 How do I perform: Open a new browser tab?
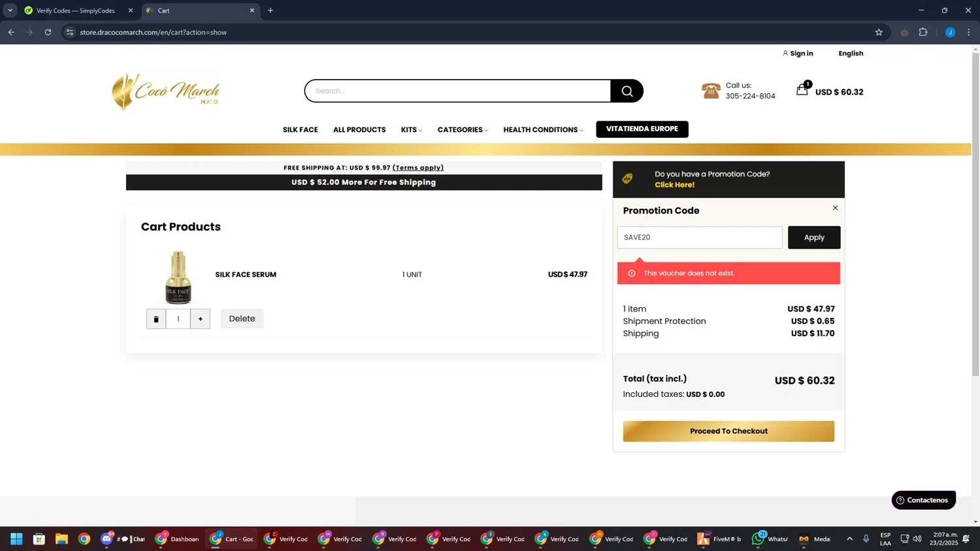[x=270, y=10]
